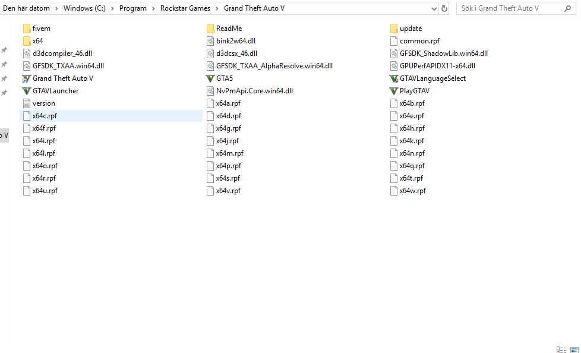Select the PlayGTAV executable icon
This screenshot has height=353, width=581.
(x=394, y=91)
